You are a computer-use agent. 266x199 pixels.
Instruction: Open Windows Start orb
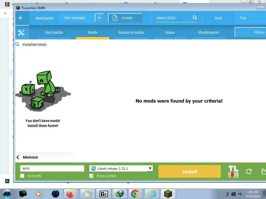pos(7,194)
